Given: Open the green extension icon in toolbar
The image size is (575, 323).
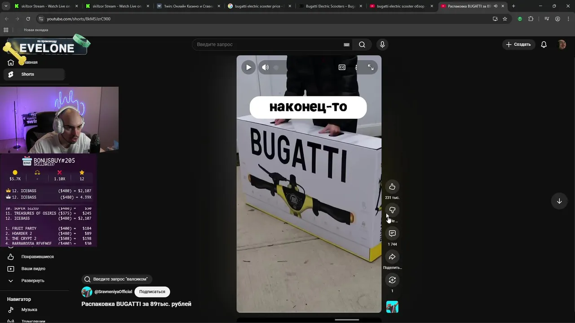Looking at the screenshot, I should pyautogui.click(x=520, y=19).
